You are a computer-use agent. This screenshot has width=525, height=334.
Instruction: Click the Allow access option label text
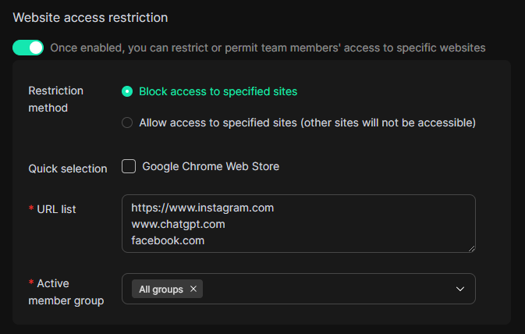click(307, 123)
